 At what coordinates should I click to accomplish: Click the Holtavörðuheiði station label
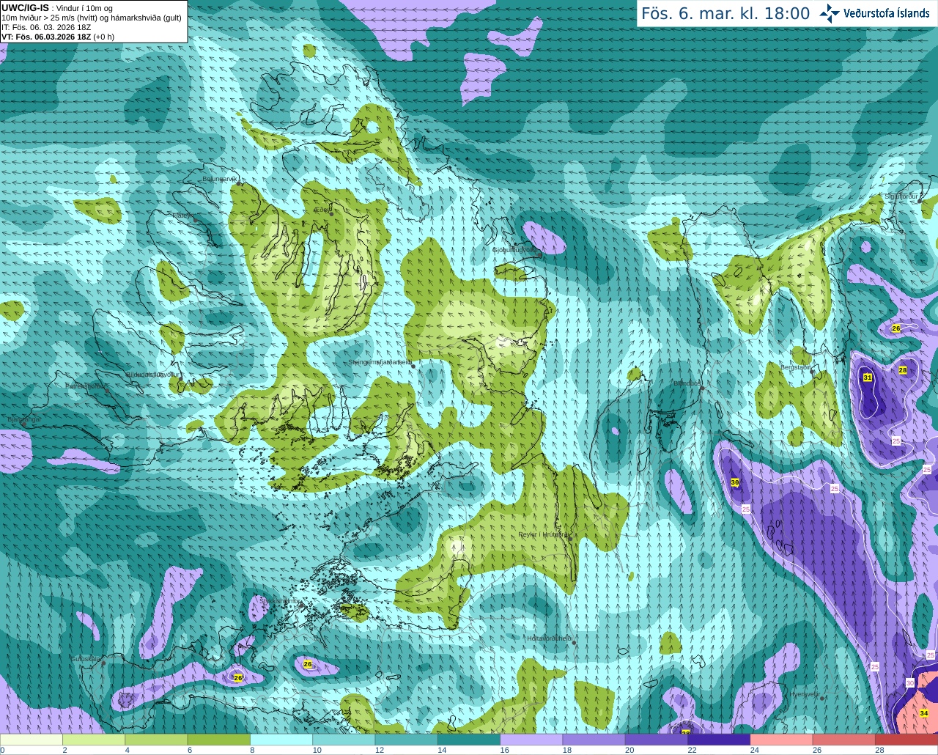pos(550,638)
